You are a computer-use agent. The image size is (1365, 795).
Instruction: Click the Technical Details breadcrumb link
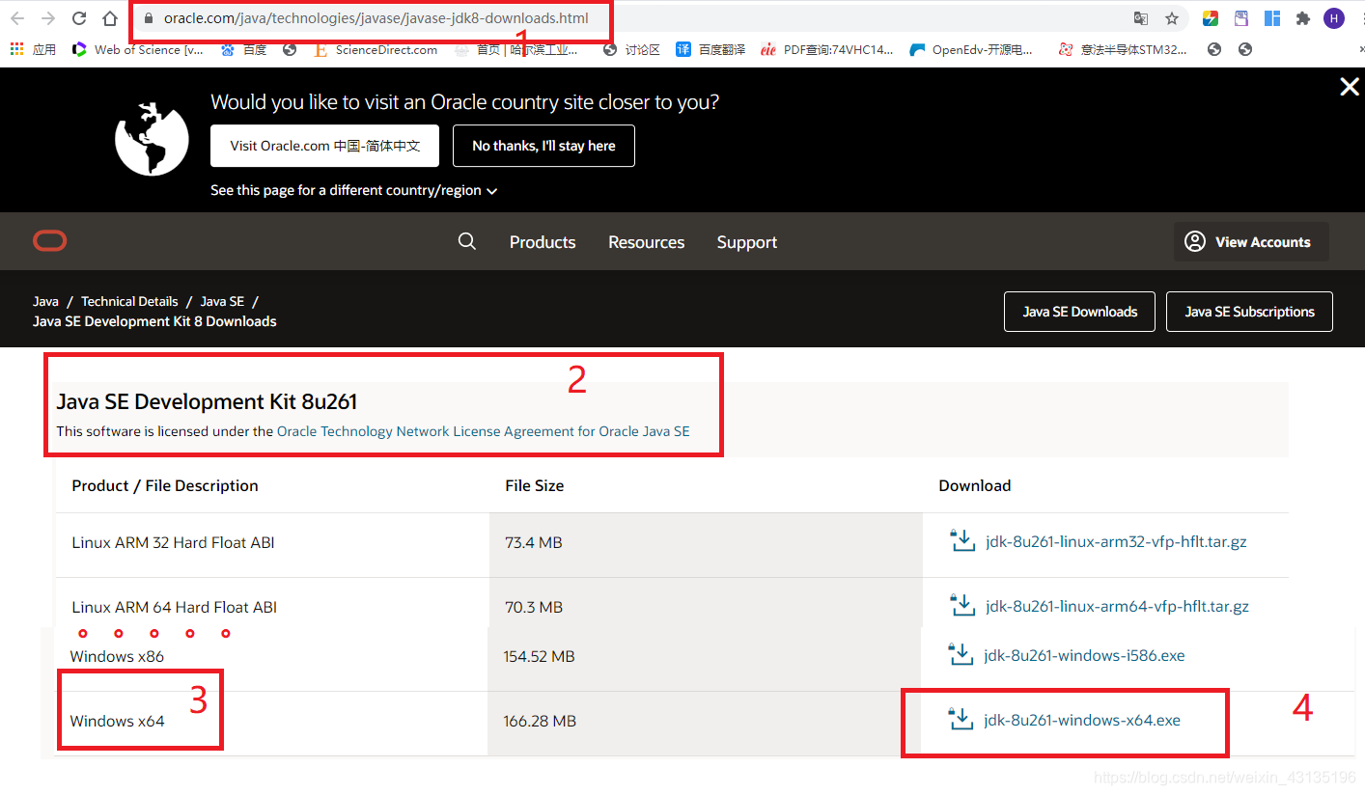(x=129, y=301)
